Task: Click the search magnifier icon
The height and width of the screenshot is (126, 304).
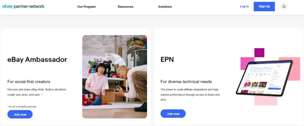Action: click(284, 7)
